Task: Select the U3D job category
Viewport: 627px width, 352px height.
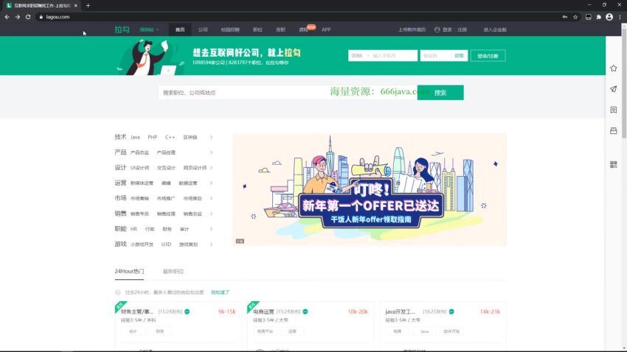Action: [x=167, y=244]
